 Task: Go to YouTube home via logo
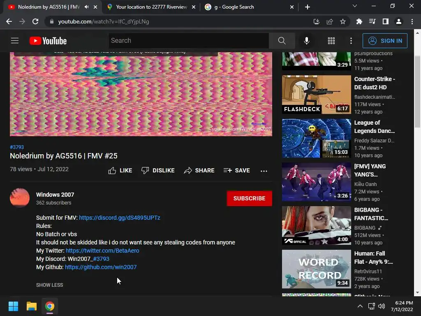[48, 41]
